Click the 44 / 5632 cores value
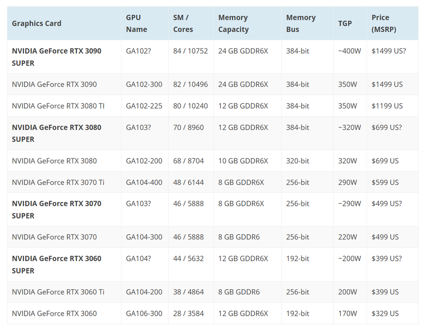Screen dimensions: 440x329 coord(188,259)
